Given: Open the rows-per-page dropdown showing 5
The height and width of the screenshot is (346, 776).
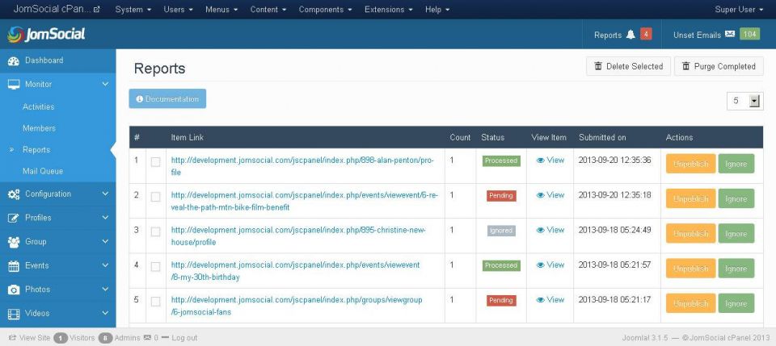Looking at the screenshot, I should 744,101.
